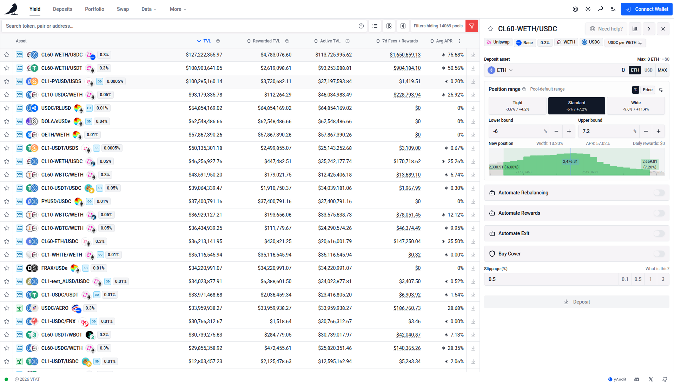Viewport: 674px width, 386px height.
Task: Open settings sliders icon in header
Action: (613, 9)
